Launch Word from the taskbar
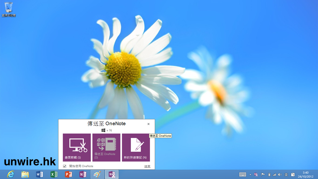 tap(39, 174)
